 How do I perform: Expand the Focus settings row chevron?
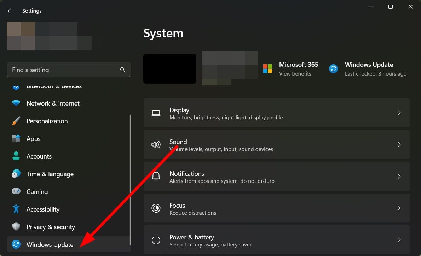click(x=399, y=208)
